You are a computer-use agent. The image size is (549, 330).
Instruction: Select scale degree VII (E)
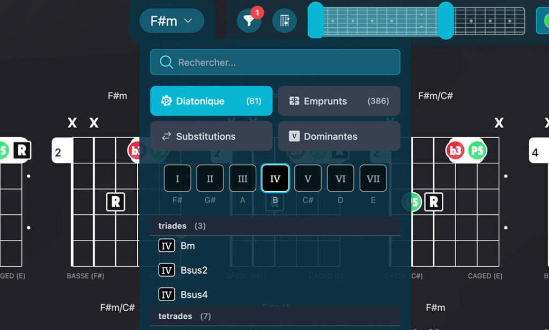(373, 178)
